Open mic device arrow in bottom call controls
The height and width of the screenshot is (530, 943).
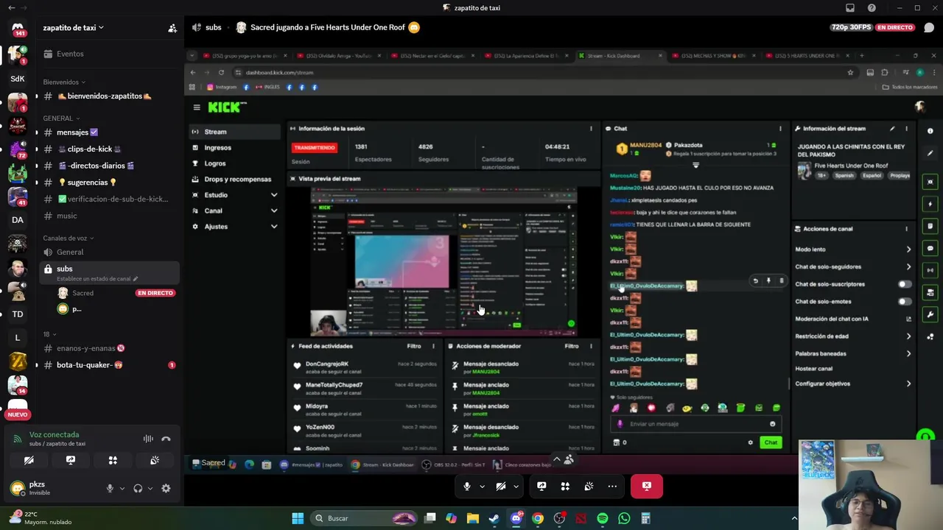point(482,486)
